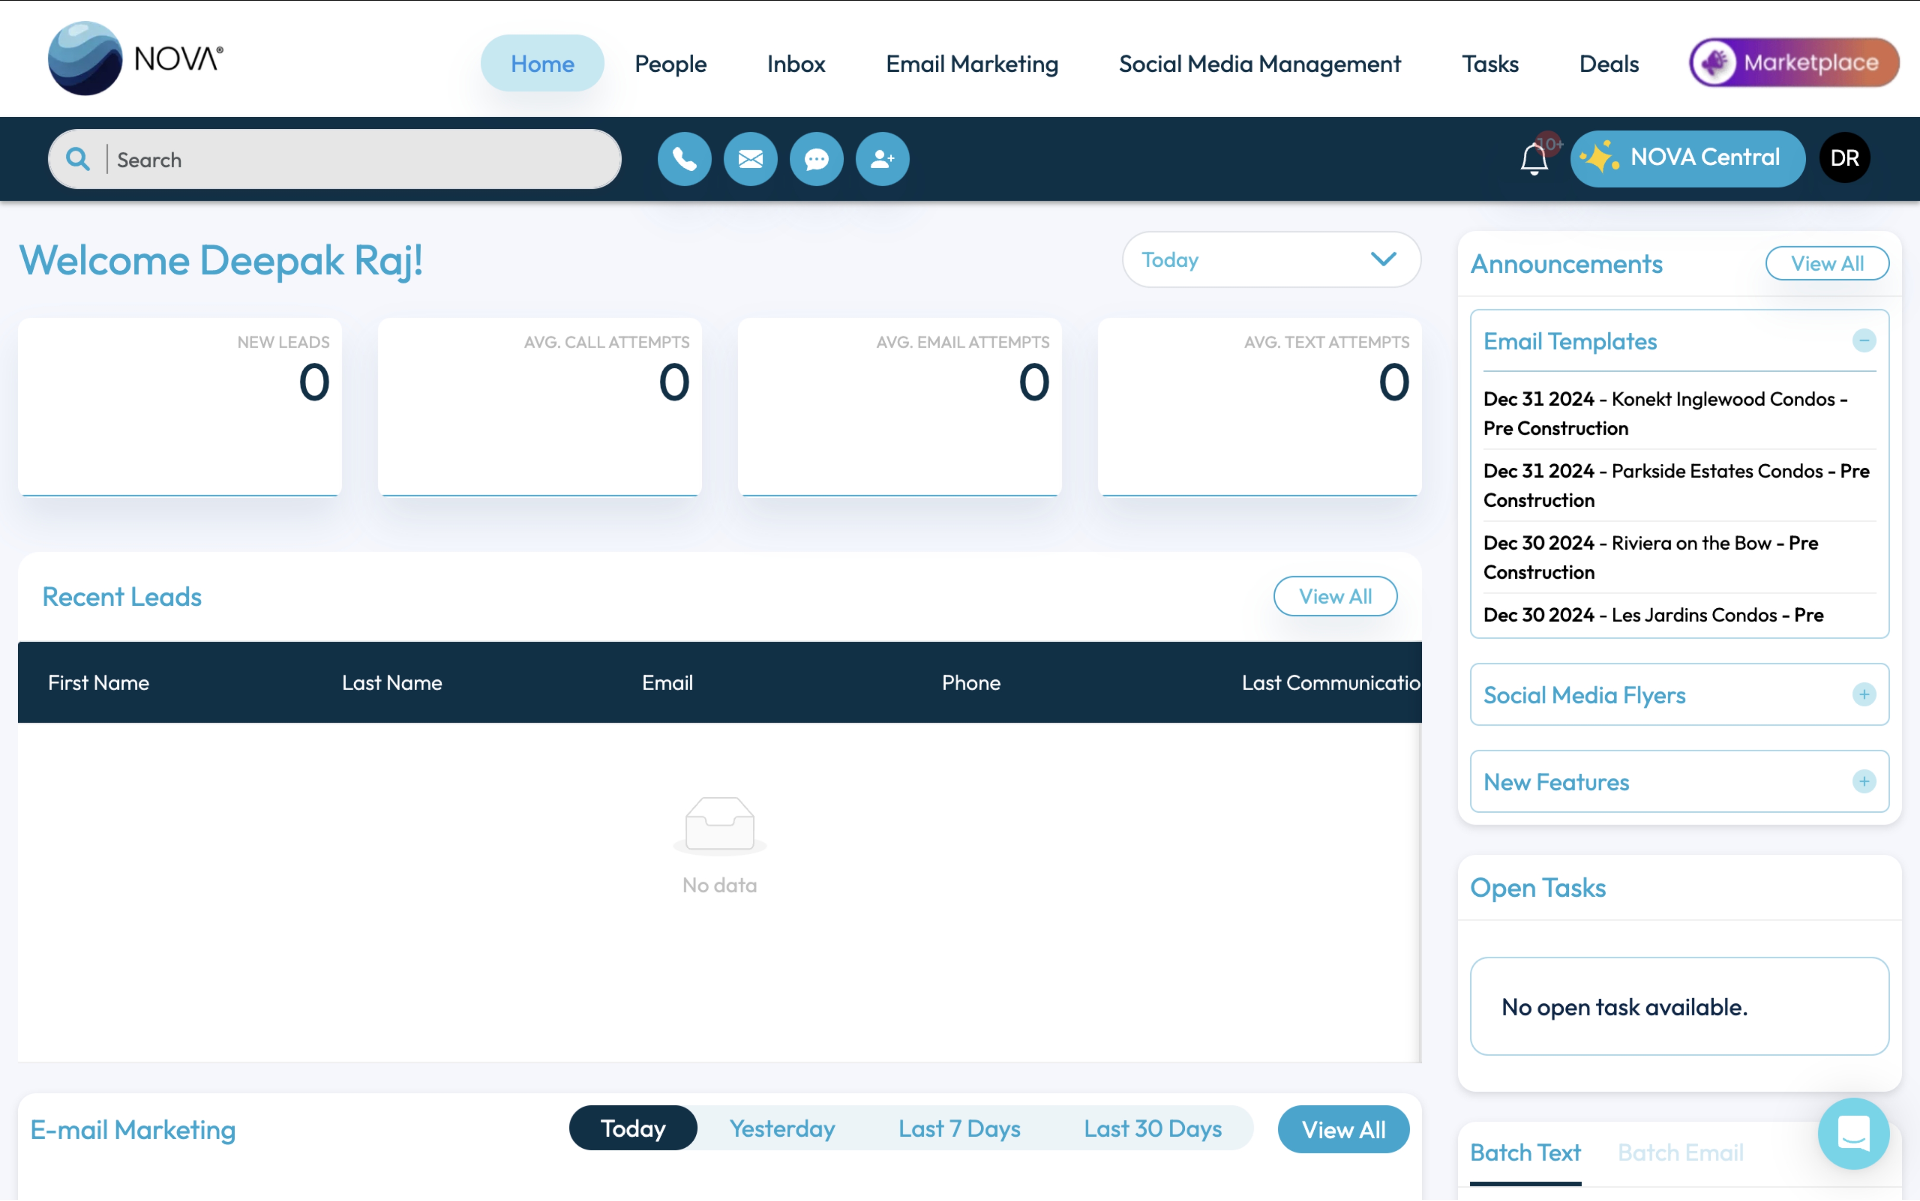
Task: Select the Last 7 Days filter
Action: [x=959, y=1128]
